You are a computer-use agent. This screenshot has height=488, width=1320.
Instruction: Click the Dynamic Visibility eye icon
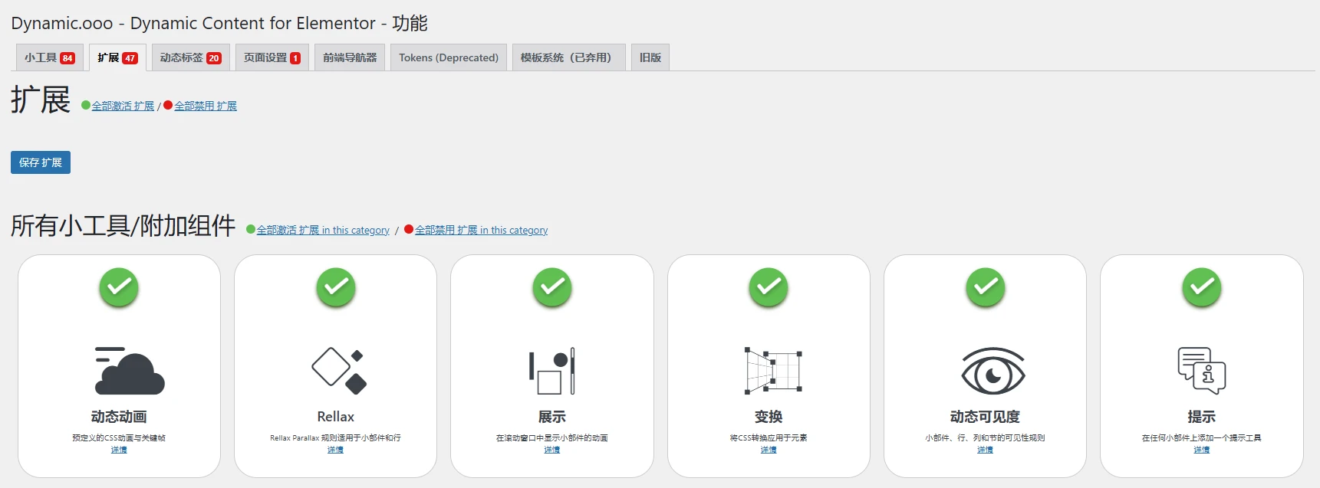coord(993,371)
